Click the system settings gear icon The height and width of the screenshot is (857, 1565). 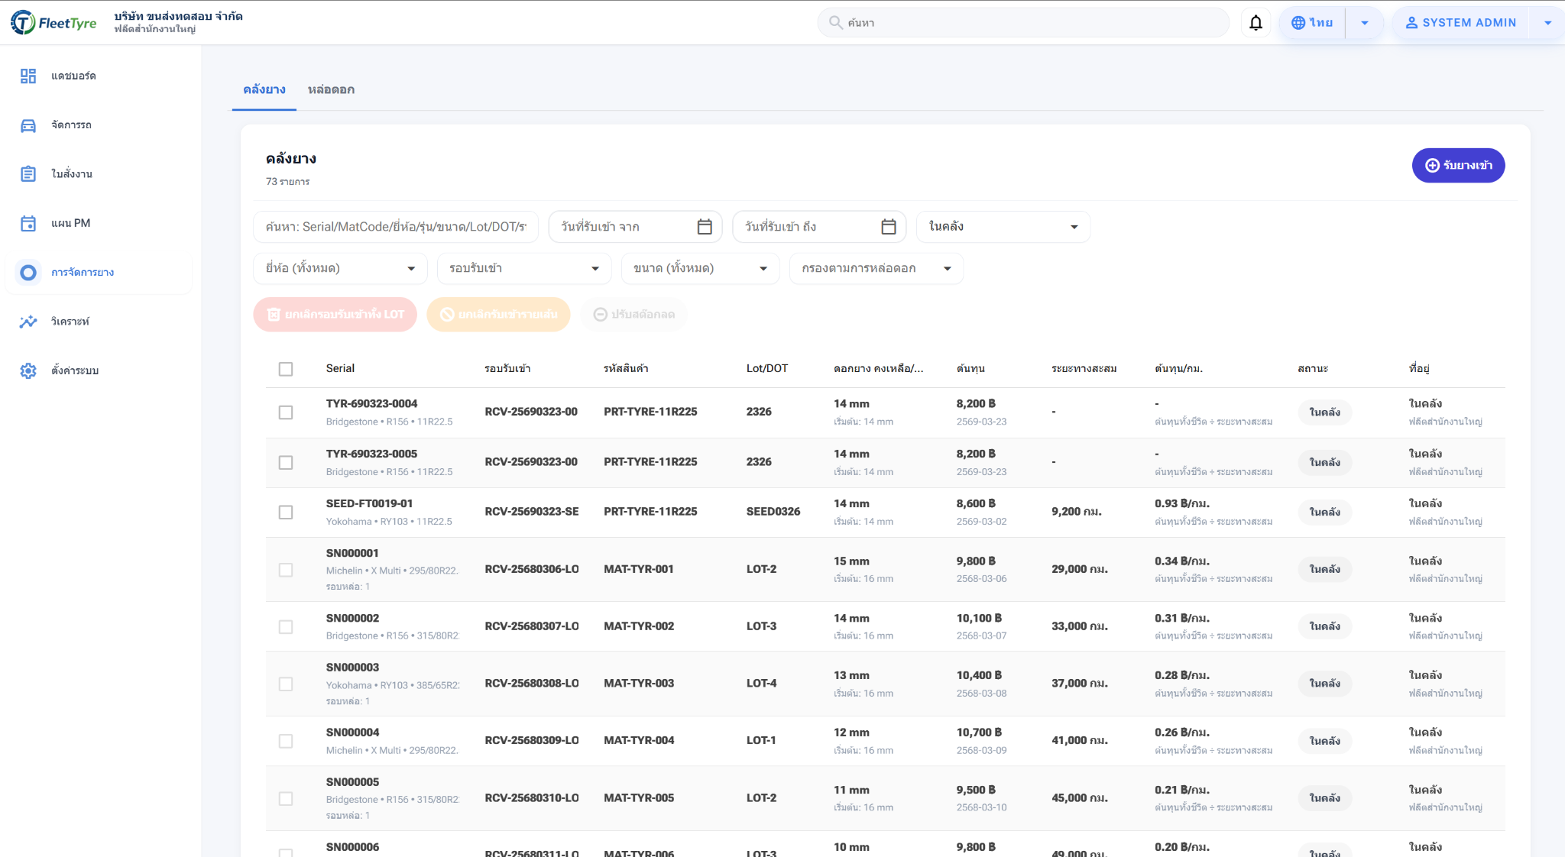[28, 370]
